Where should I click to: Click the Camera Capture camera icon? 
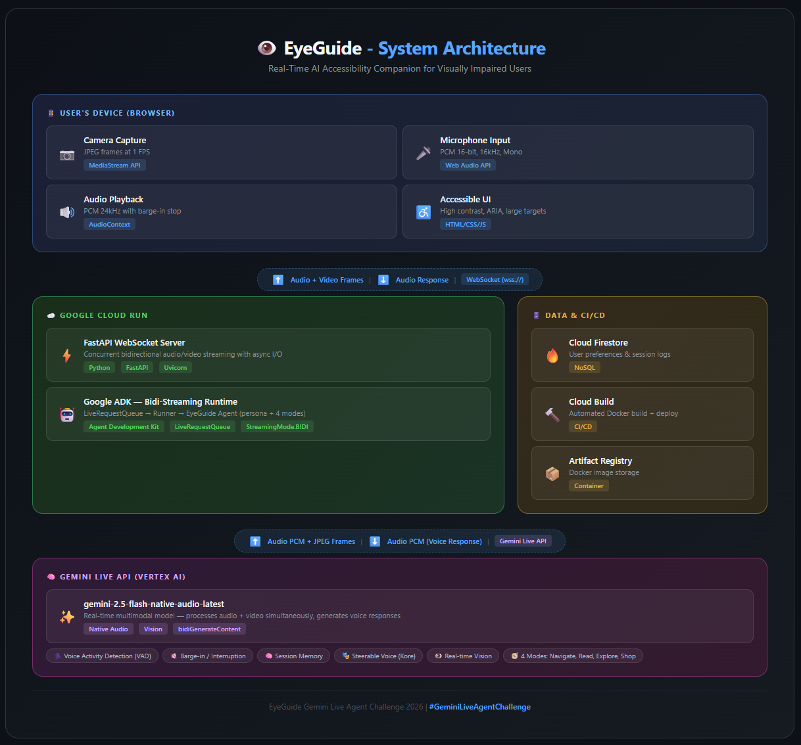pyautogui.click(x=67, y=156)
